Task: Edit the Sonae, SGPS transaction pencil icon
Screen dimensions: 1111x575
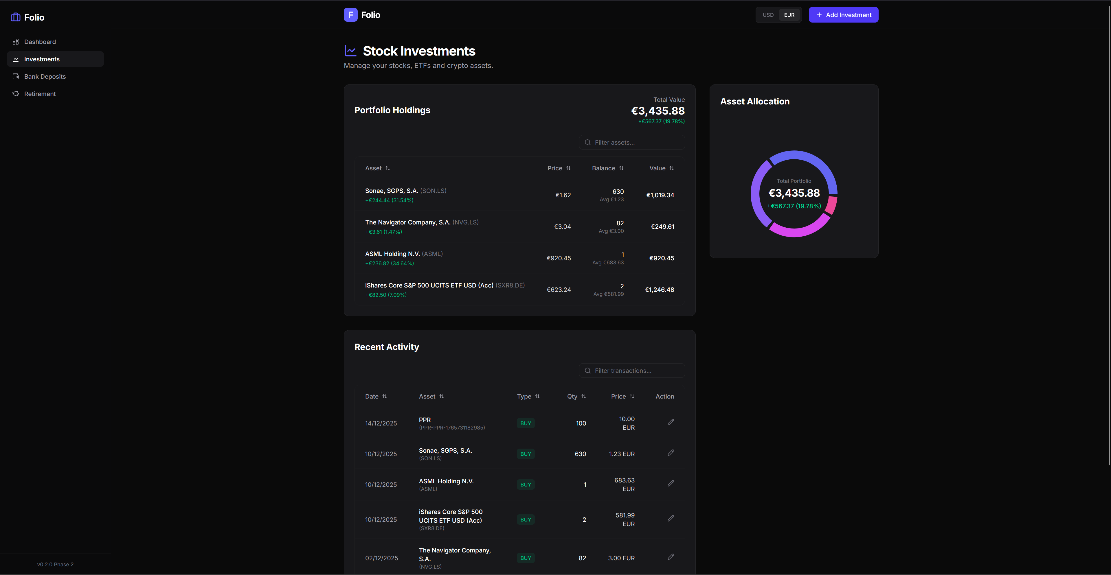Action: point(671,453)
